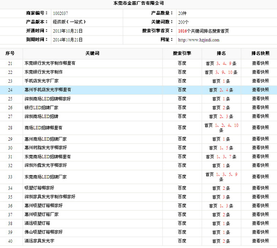Open 查看快照 for 深圳外露发光字哪家好

pos(260,165)
